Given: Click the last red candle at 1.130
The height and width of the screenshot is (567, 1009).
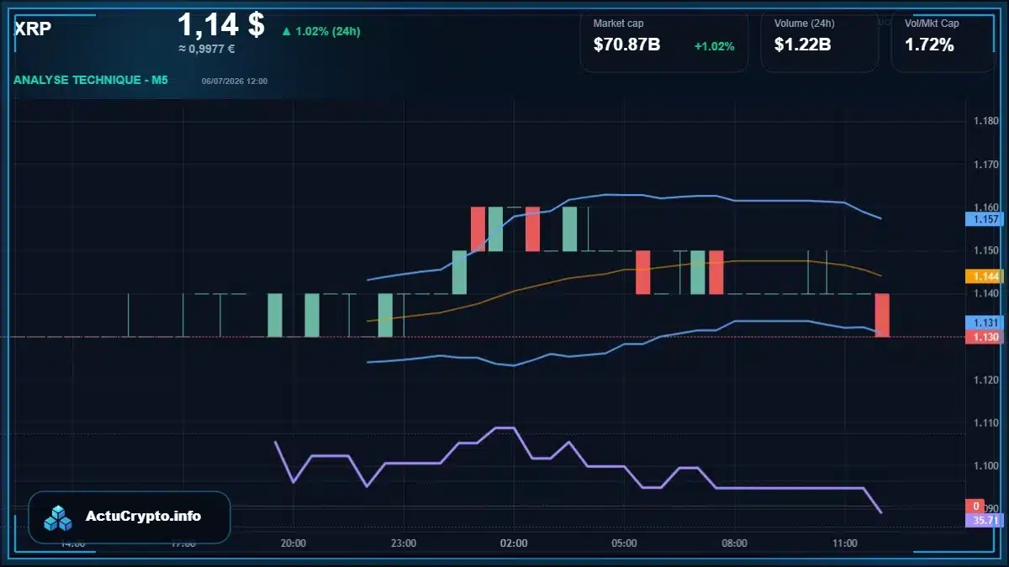Looking at the screenshot, I should pos(882,315).
